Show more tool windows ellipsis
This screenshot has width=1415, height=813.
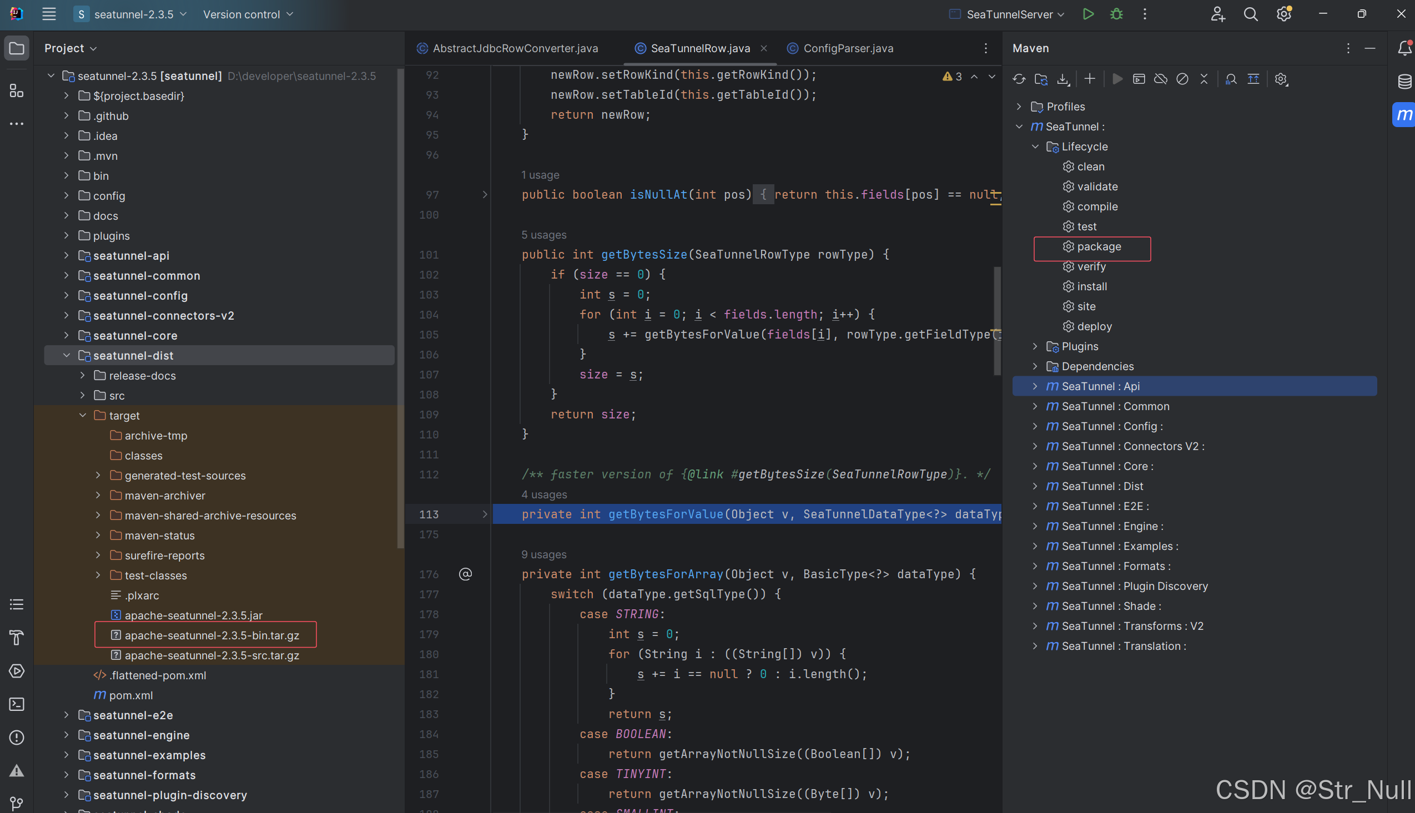[17, 123]
